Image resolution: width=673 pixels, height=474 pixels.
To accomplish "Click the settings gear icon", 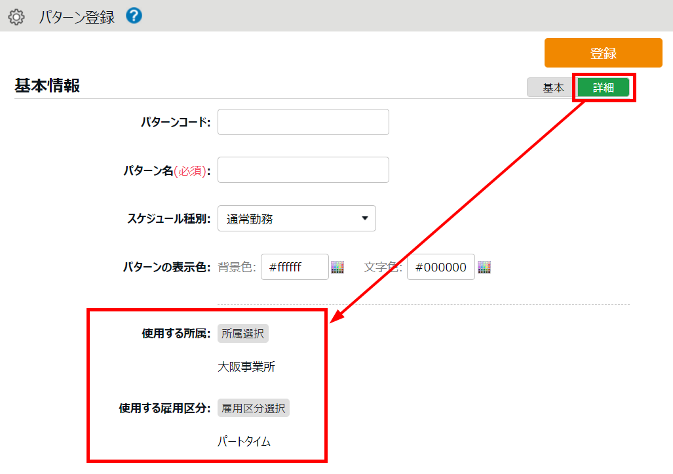I will [x=16, y=17].
